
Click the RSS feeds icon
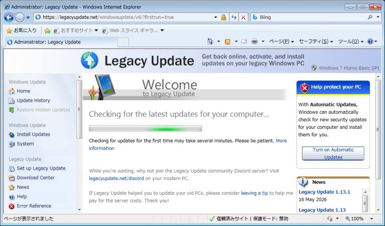228,42
